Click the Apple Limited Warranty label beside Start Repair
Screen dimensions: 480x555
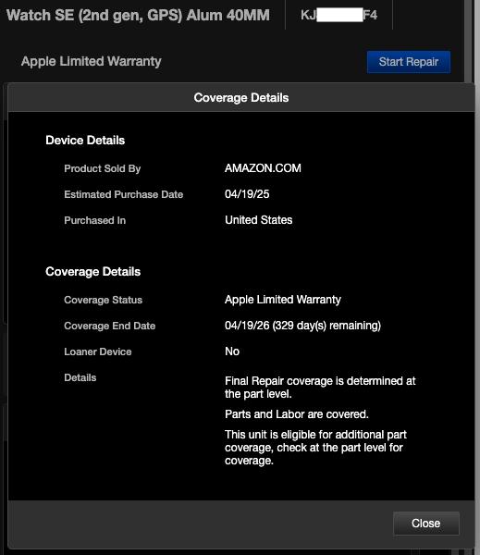pyautogui.click(x=92, y=61)
